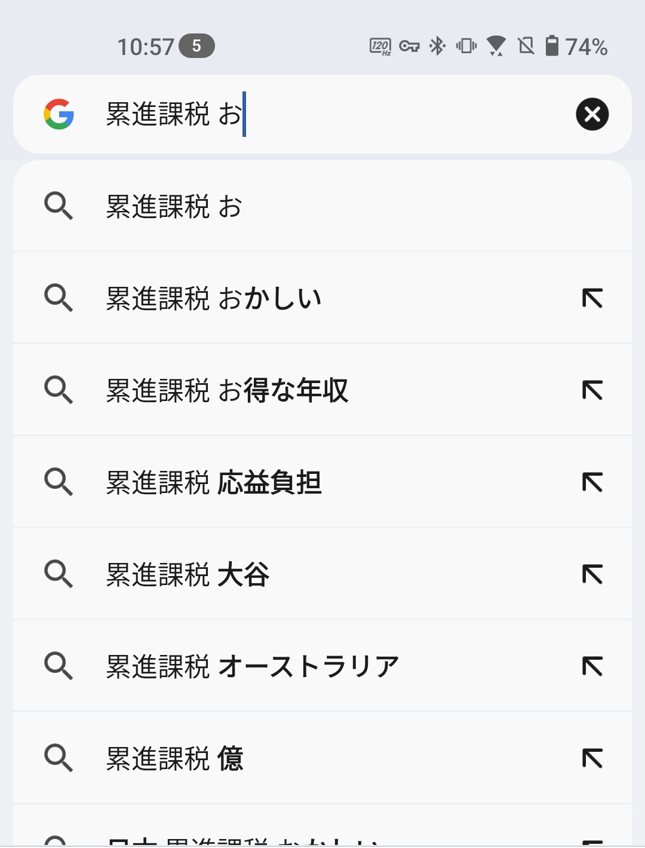The image size is (645, 848).
Task: Choose suggestion 累進課税 応益負担
Action: tap(322, 482)
